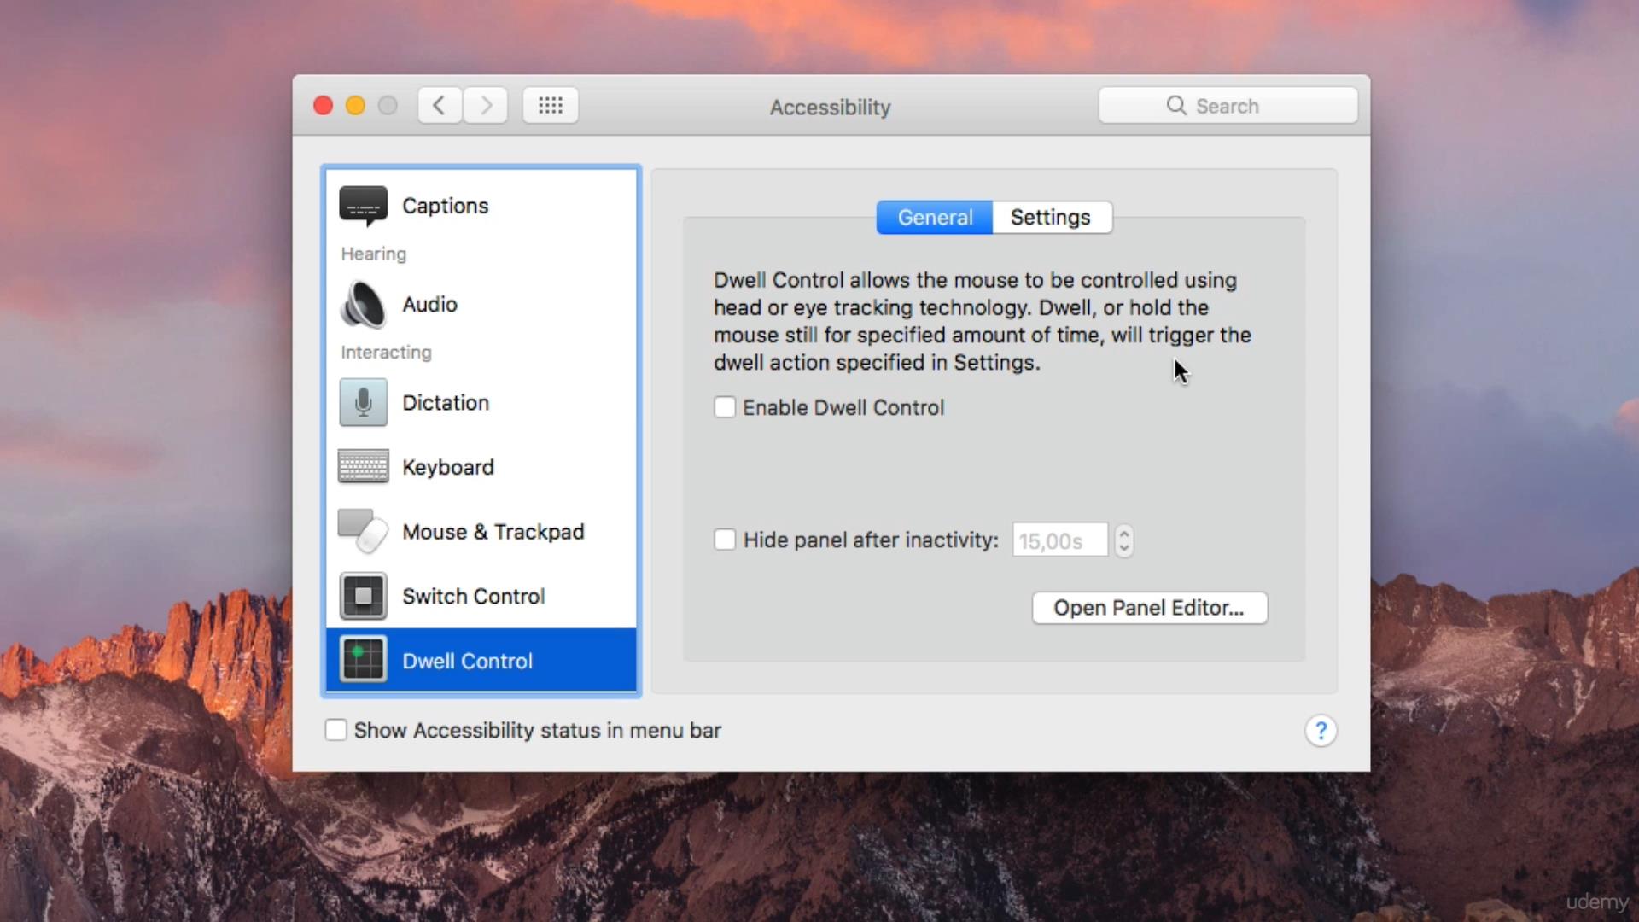Close the Accessibility window

324,106
